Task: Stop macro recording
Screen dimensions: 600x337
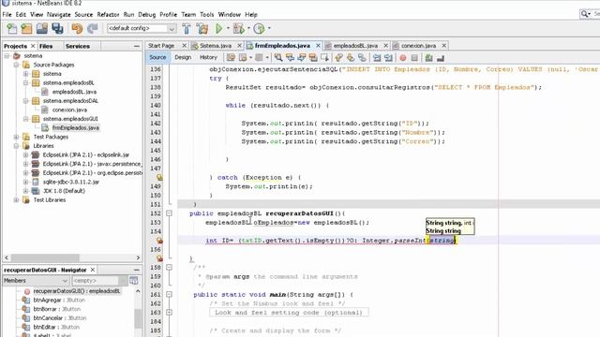Action: pos(414,58)
